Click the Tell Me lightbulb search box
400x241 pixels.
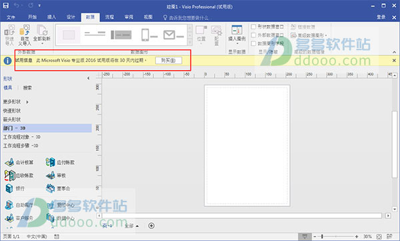click(x=186, y=17)
